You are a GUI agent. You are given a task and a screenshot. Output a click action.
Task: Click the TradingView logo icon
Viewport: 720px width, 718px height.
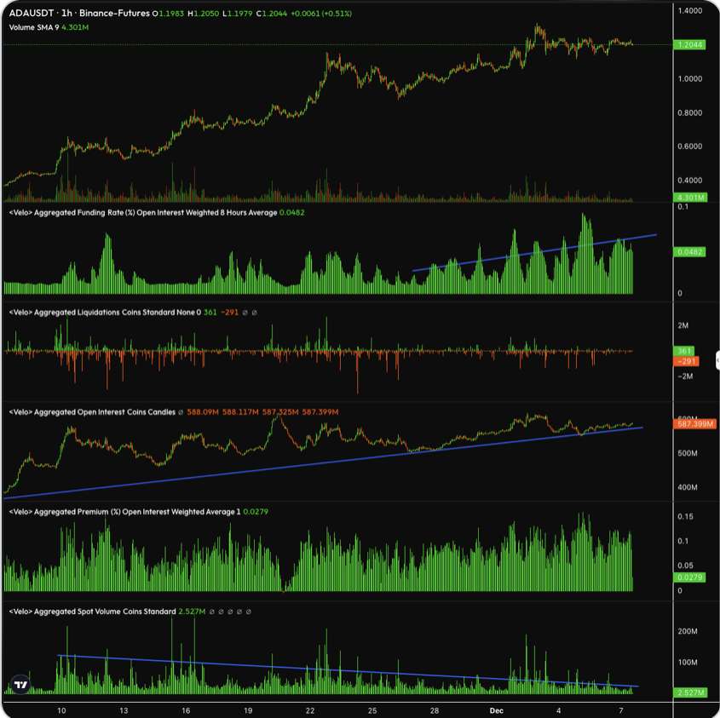20,685
